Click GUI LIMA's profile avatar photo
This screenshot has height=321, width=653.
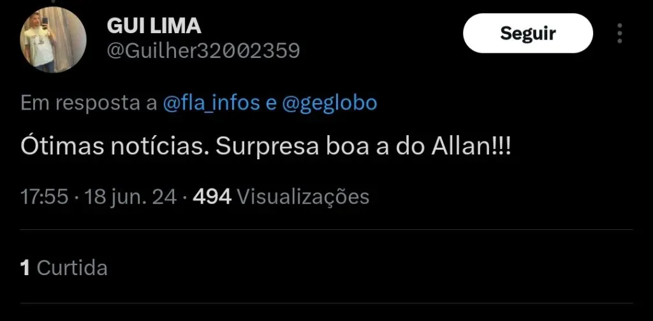53,40
